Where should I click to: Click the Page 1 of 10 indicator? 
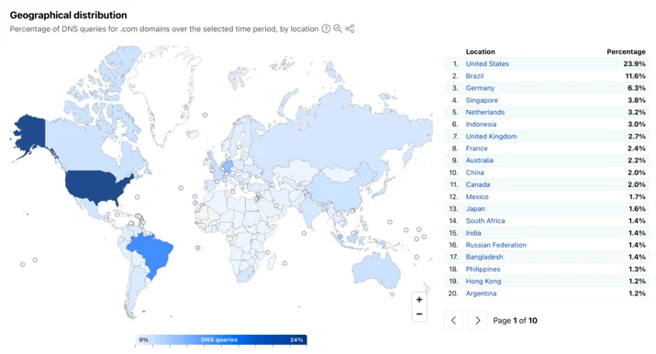515,321
